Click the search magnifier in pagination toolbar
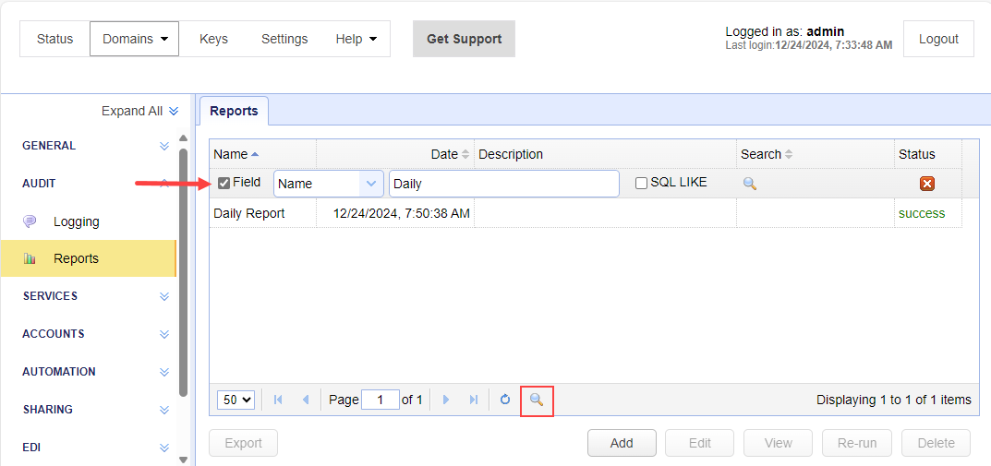 click(537, 400)
